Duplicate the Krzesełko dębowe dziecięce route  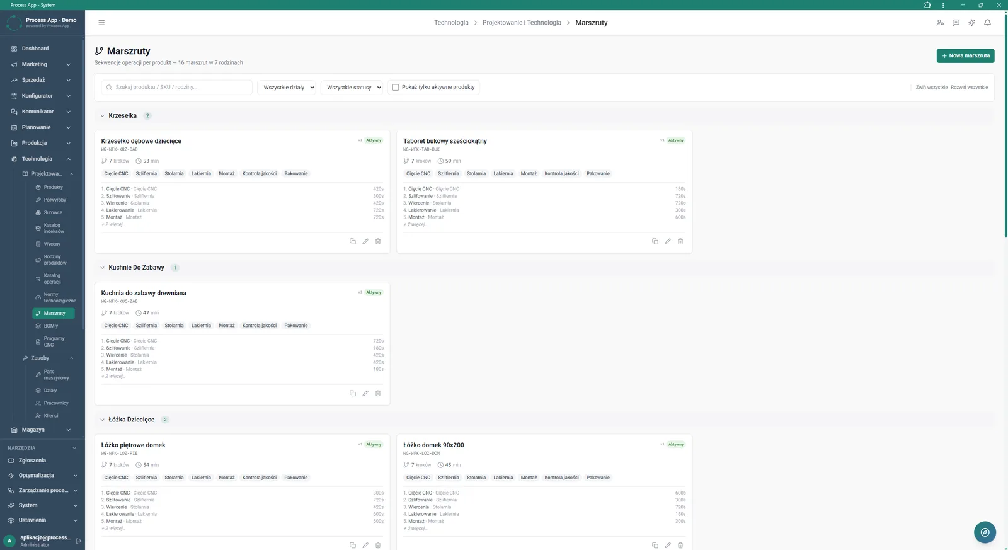pos(353,241)
